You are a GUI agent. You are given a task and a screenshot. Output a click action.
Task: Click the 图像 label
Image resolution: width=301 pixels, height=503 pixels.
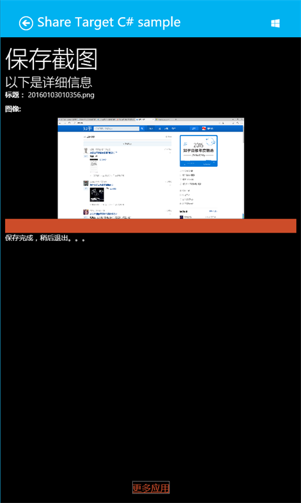(13, 109)
